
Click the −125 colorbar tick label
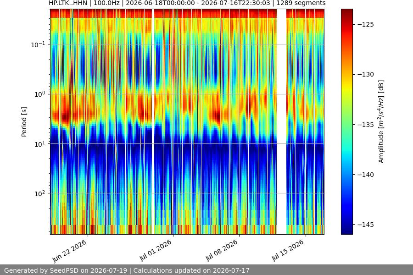pos(366,24)
